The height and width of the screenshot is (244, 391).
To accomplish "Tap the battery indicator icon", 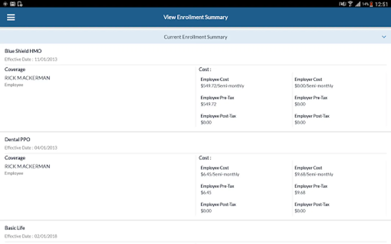I will [371, 4].
